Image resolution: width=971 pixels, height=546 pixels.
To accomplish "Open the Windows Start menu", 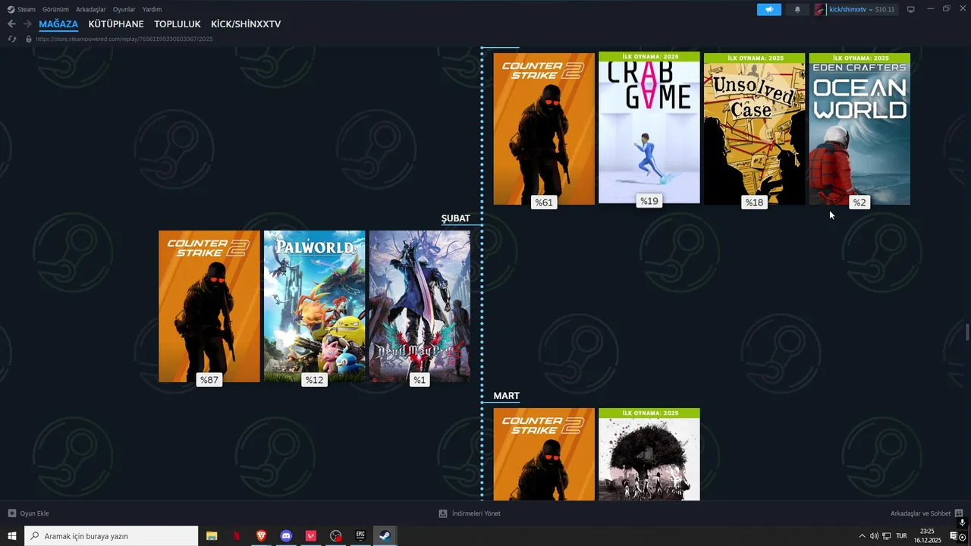I will (12, 536).
